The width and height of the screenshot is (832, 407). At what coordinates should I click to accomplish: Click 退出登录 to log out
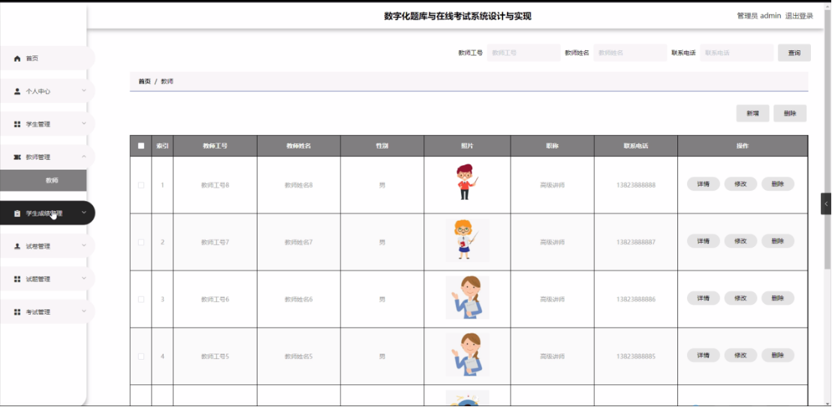click(799, 16)
